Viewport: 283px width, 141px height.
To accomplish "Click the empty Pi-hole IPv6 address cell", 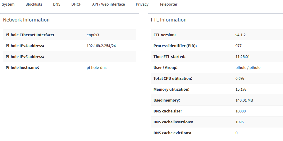I will 110,57.
